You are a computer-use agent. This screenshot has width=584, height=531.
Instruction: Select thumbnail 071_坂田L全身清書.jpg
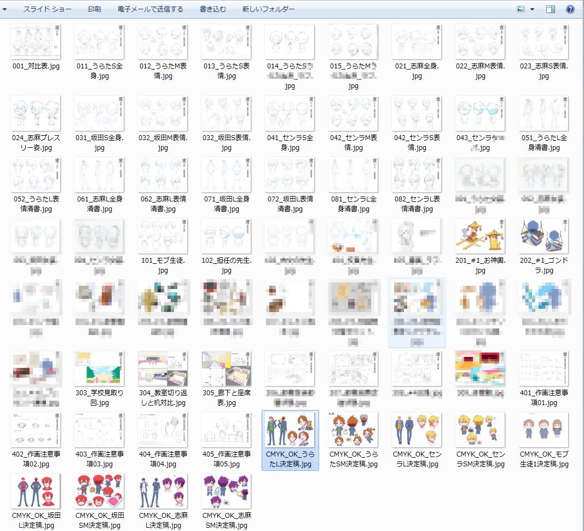point(227,175)
